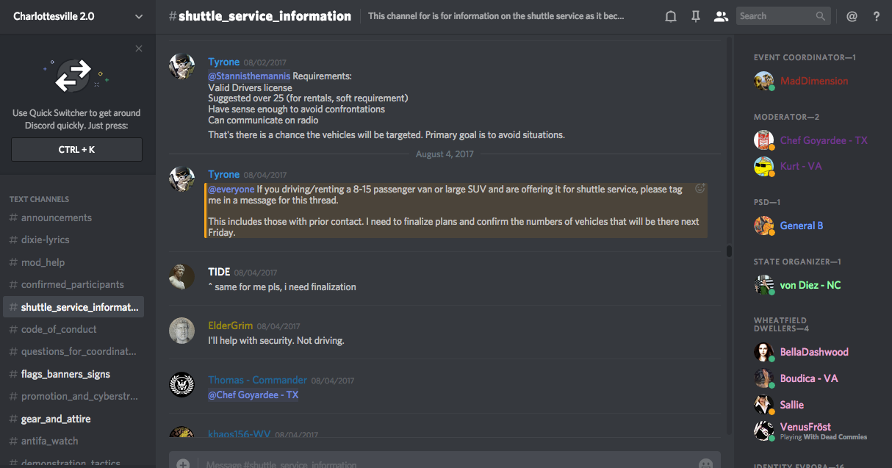Click the Search input field
Screen dimensions: 892x468
(x=775, y=16)
